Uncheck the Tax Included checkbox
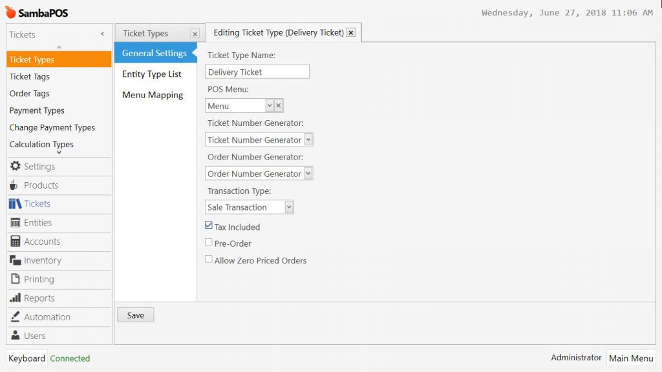The height and width of the screenshot is (372, 662). coord(209,226)
